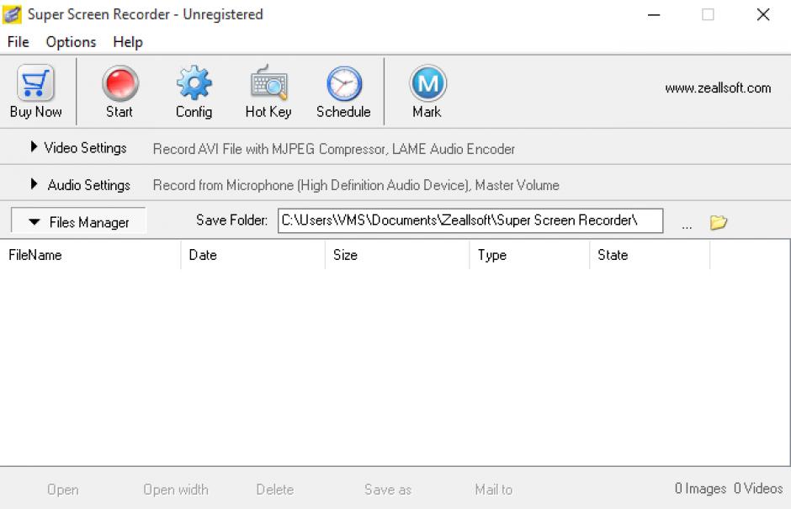The image size is (791, 509).
Task: Close the Super Screen Recorder window
Action: tap(763, 14)
